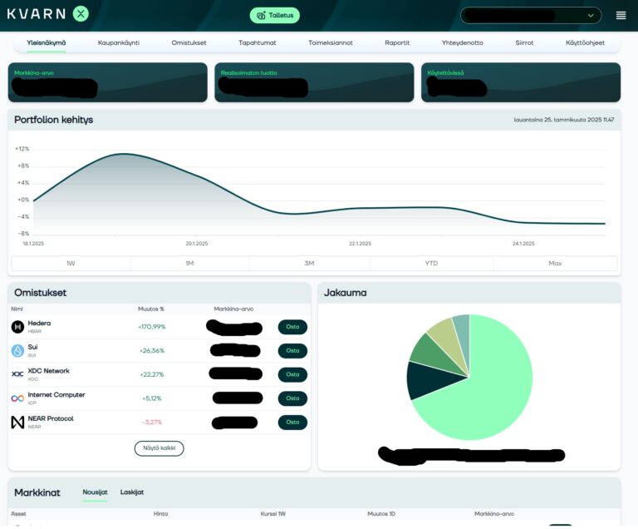Open the hamburger menu icon

(621, 15)
